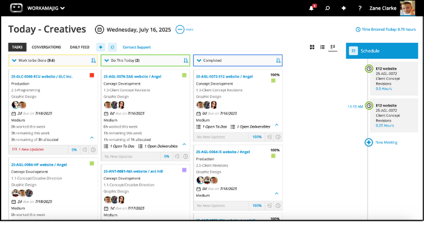424x245 pixels.
Task: Open time entry clock on IS website card
Action: 278,206
